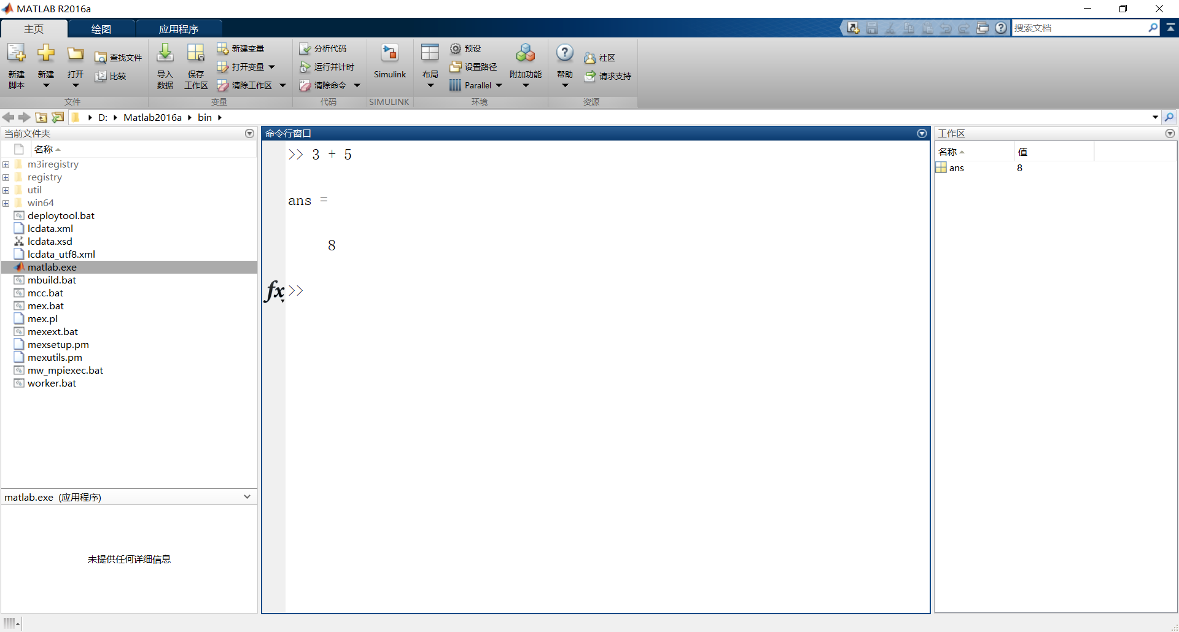The image size is (1179, 632).
Task: Collapse the toolstrip with the minimize arrow
Action: tap(1171, 28)
